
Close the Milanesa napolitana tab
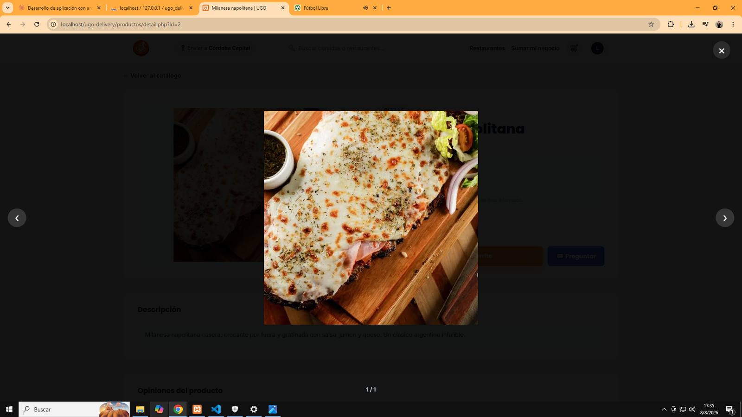click(x=283, y=8)
